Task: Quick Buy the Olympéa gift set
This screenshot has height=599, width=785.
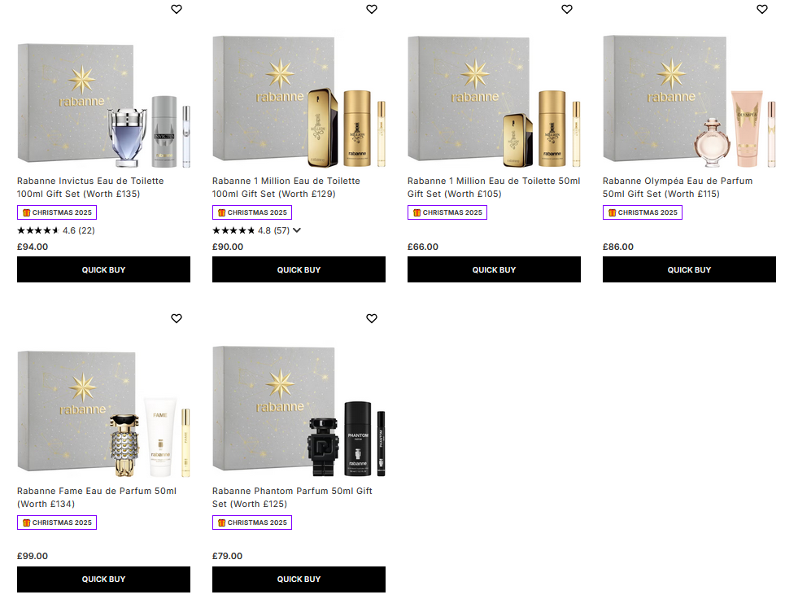Action: point(689,269)
